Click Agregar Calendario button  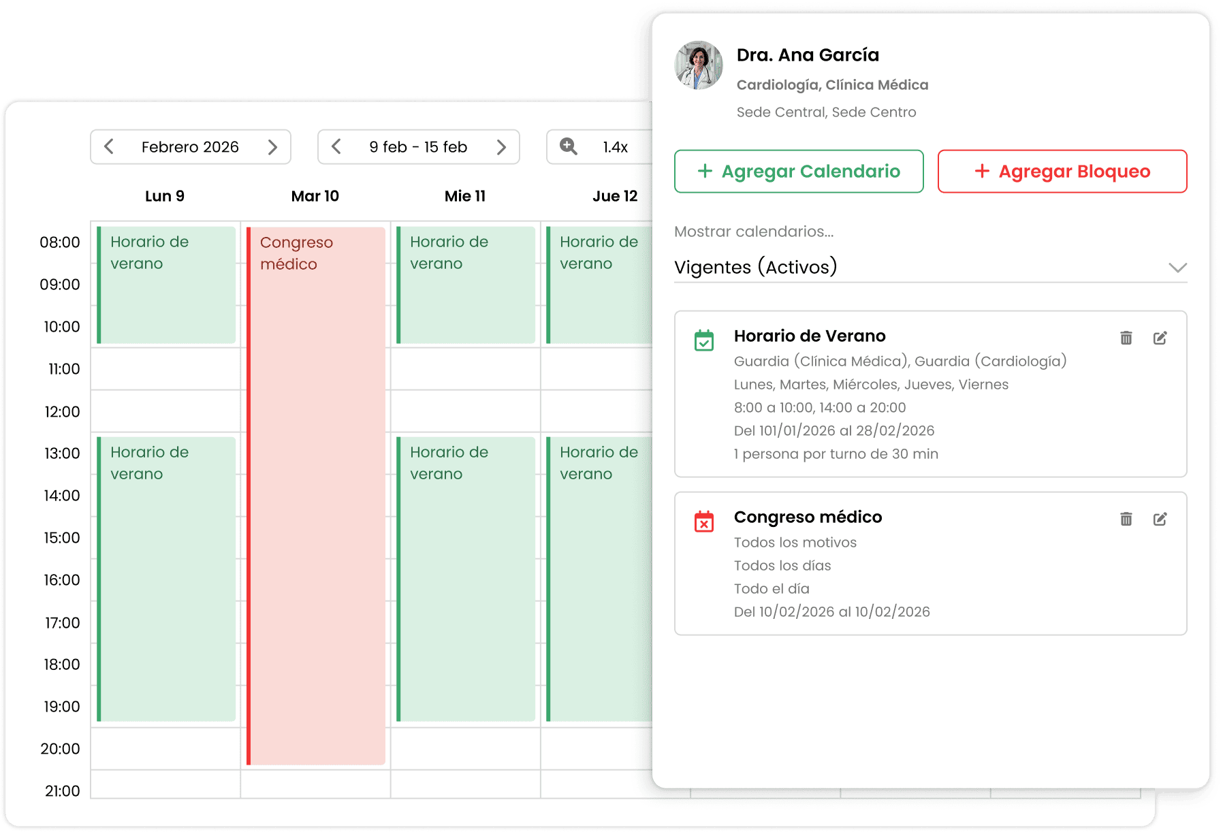[x=799, y=172]
